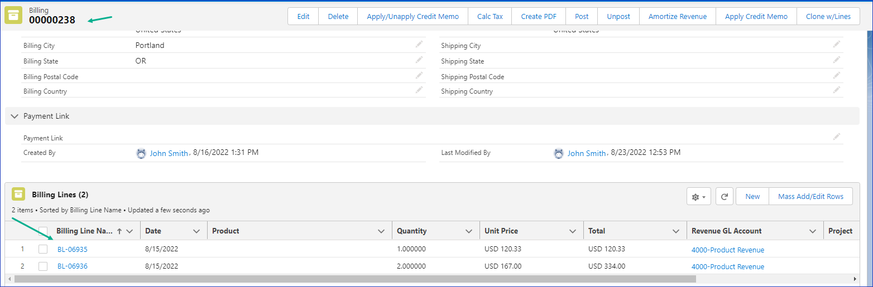The width and height of the screenshot is (873, 287).
Task: Click the Billing record icon in header
Action: (13, 16)
